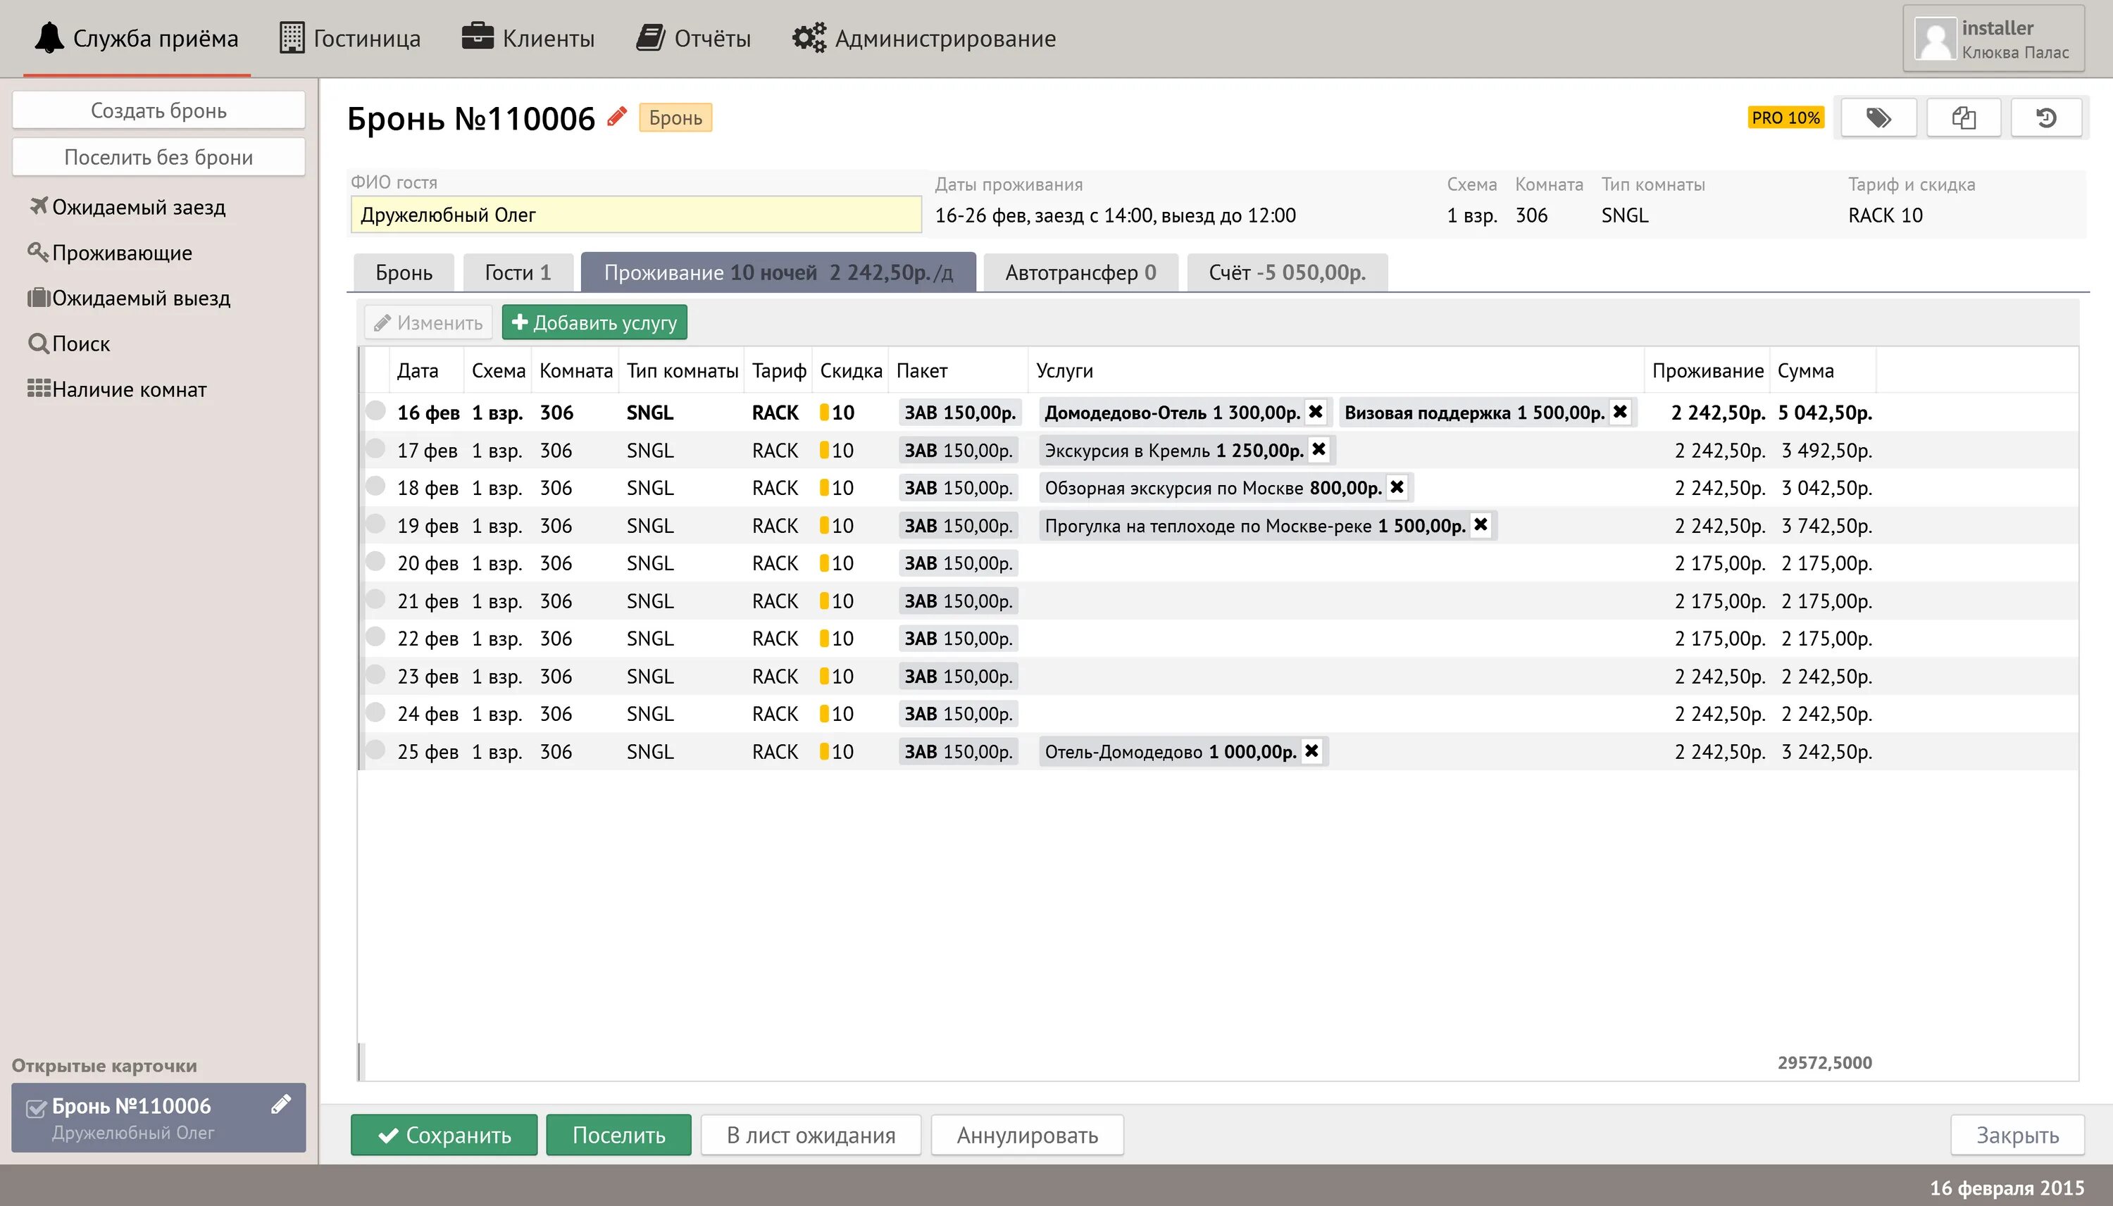This screenshot has height=1206, width=2113.
Task: Click the copy booking icon button
Action: point(1963,118)
